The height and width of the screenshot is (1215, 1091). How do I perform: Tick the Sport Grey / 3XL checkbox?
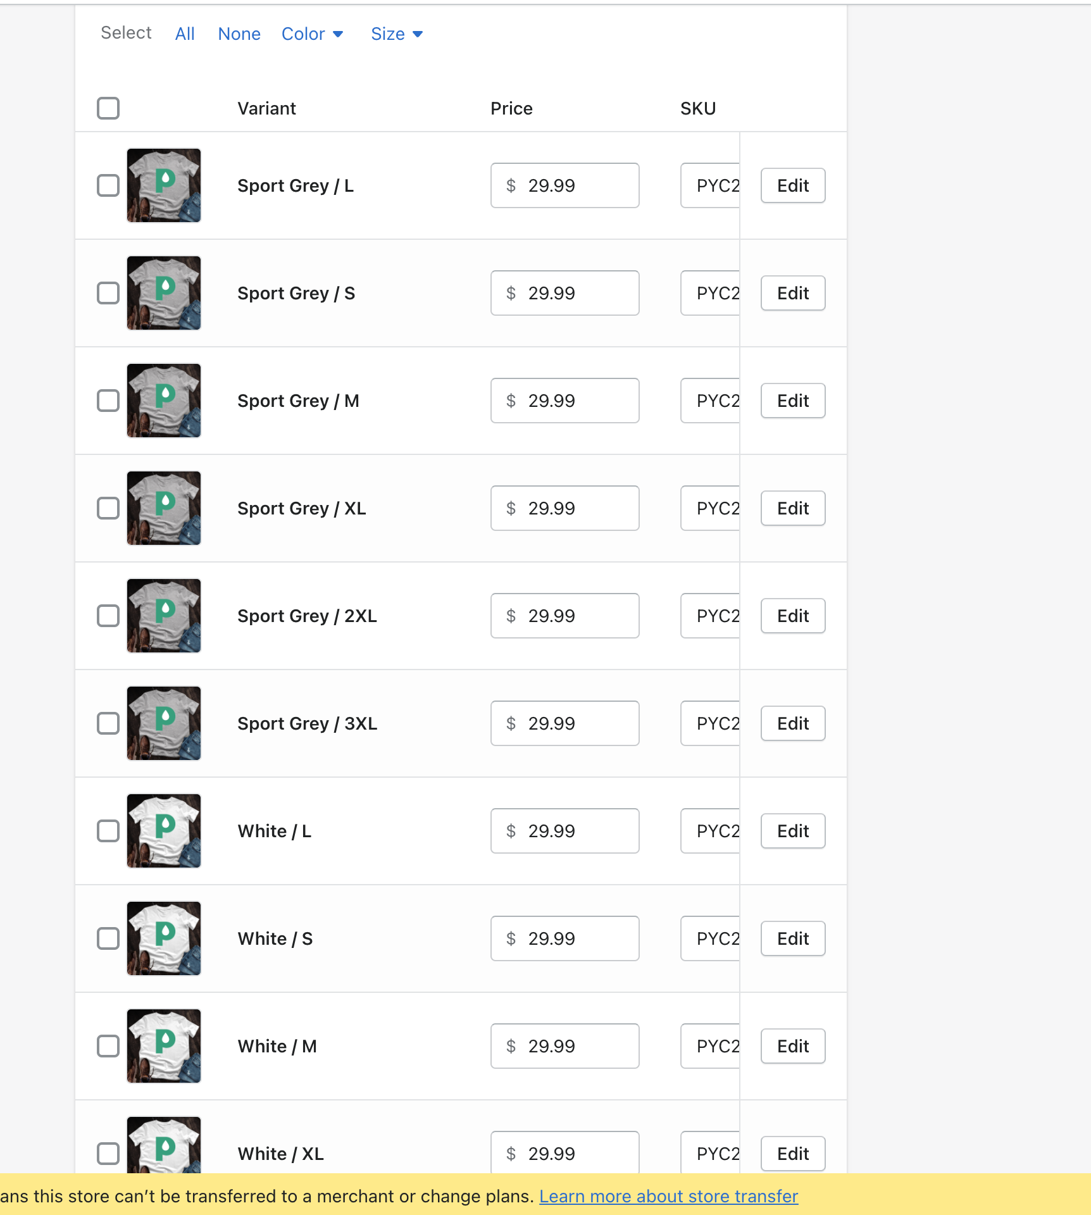tap(108, 723)
